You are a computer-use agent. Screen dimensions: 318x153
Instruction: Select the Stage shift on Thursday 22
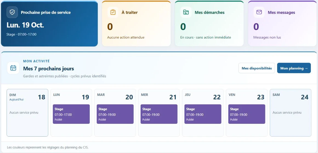click(x=203, y=114)
